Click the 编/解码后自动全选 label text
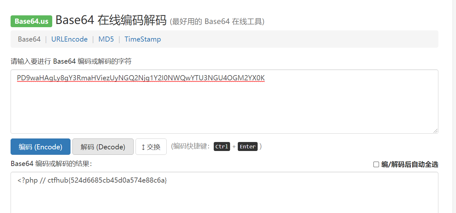This screenshot has height=213, width=456. click(x=410, y=164)
